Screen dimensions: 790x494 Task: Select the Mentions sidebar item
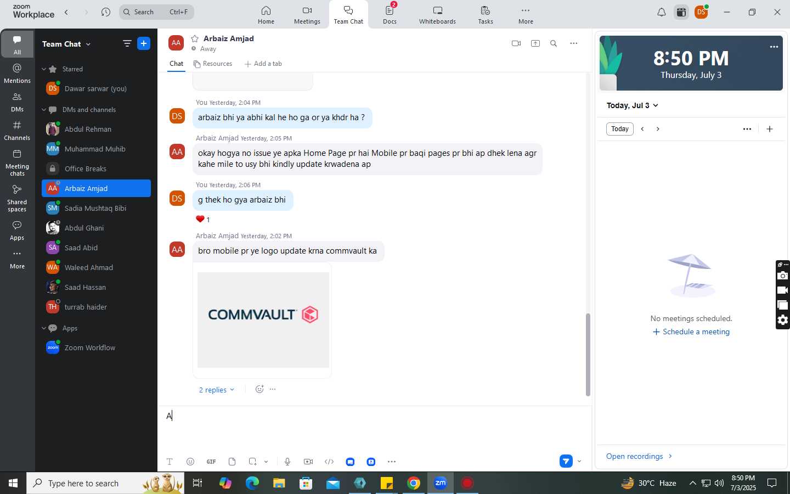[x=17, y=74]
